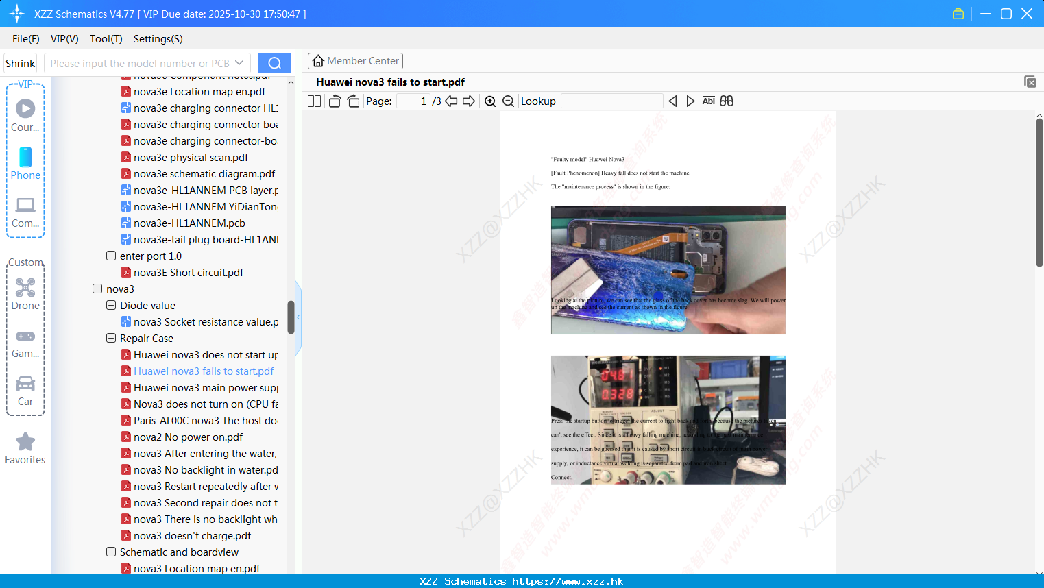The image size is (1044, 588).
Task: Open the Game console category
Action: 25,336
